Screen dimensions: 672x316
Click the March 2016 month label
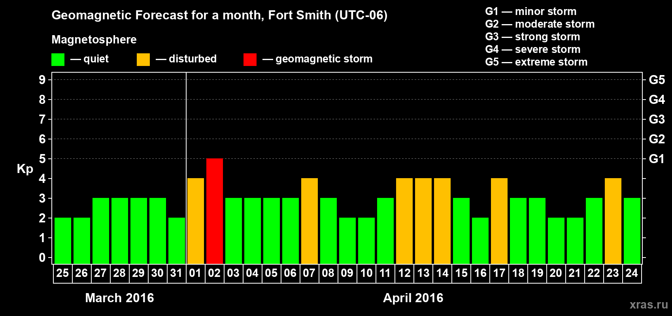(x=119, y=298)
